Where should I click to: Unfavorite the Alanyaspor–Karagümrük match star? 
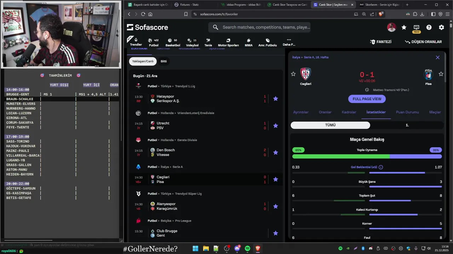click(x=276, y=206)
